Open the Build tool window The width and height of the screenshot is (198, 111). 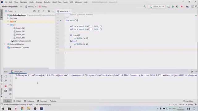click(53, 101)
